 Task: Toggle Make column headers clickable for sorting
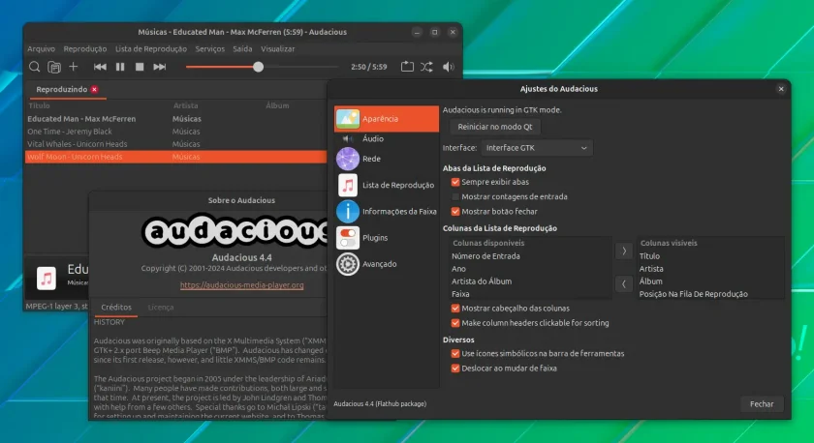point(455,323)
